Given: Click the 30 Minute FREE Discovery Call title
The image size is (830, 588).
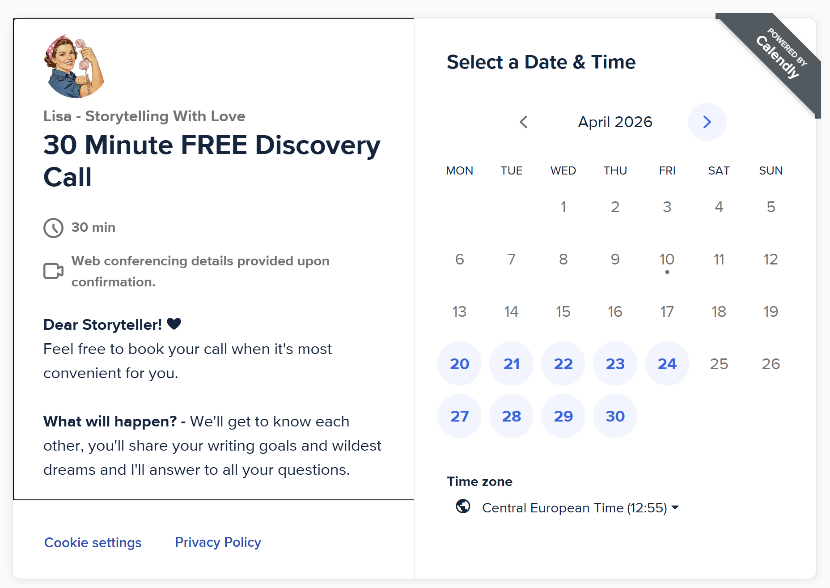Looking at the screenshot, I should (x=212, y=160).
